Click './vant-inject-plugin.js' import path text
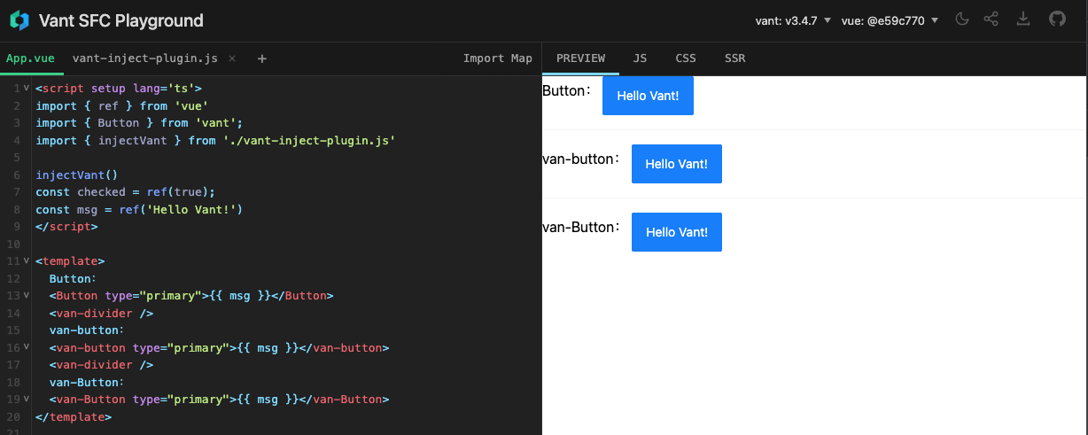 click(x=308, y=140)
